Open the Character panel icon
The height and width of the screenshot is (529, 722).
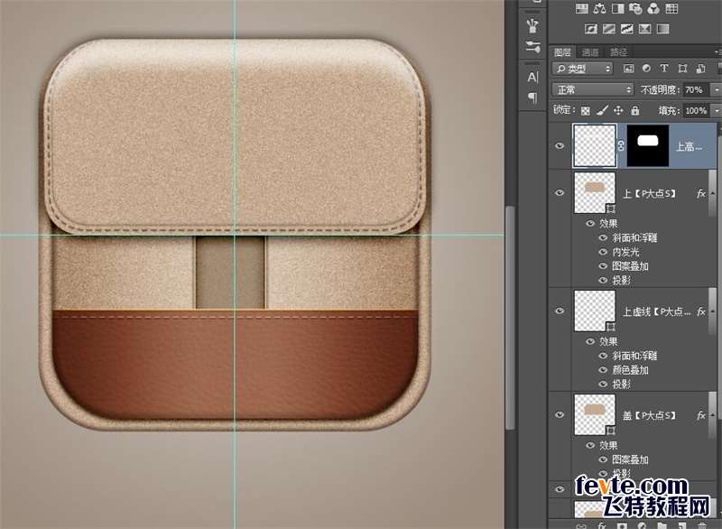532,77
